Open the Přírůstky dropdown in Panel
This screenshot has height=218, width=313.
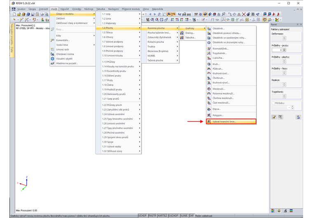click(x=289, y=107)
